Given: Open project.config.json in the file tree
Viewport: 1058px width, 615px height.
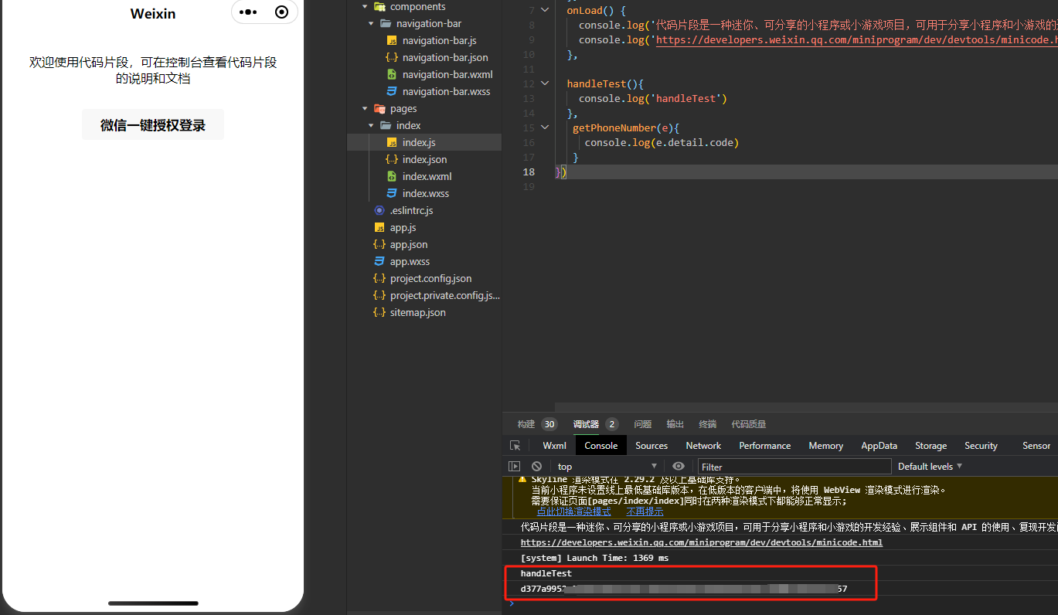Looking at the screenshot, I should (x=430, y=279).
